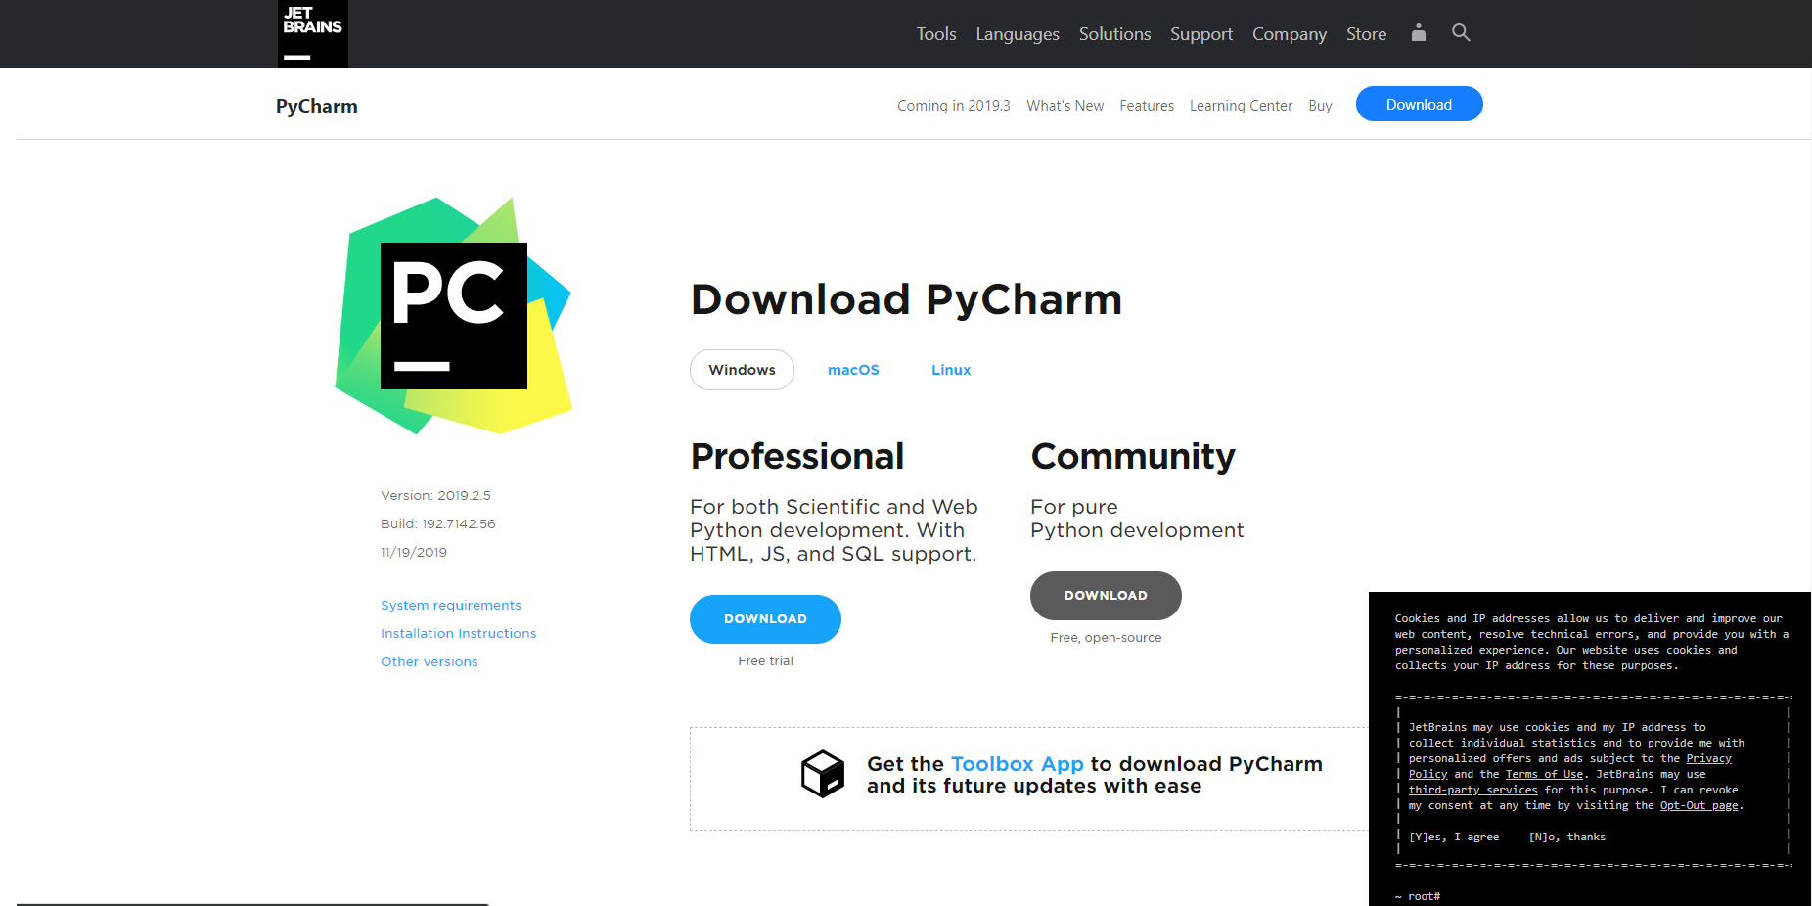The height and width of the screenshot is (906, 1812).
Task: Open the Tools menu
Action: (x=936, y=34)
